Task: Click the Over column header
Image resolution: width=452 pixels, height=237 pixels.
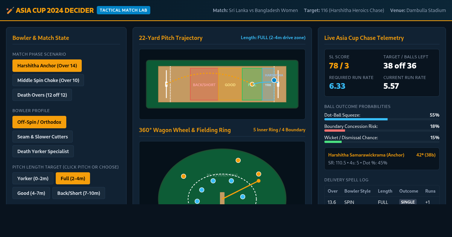Action: [333, 191]
